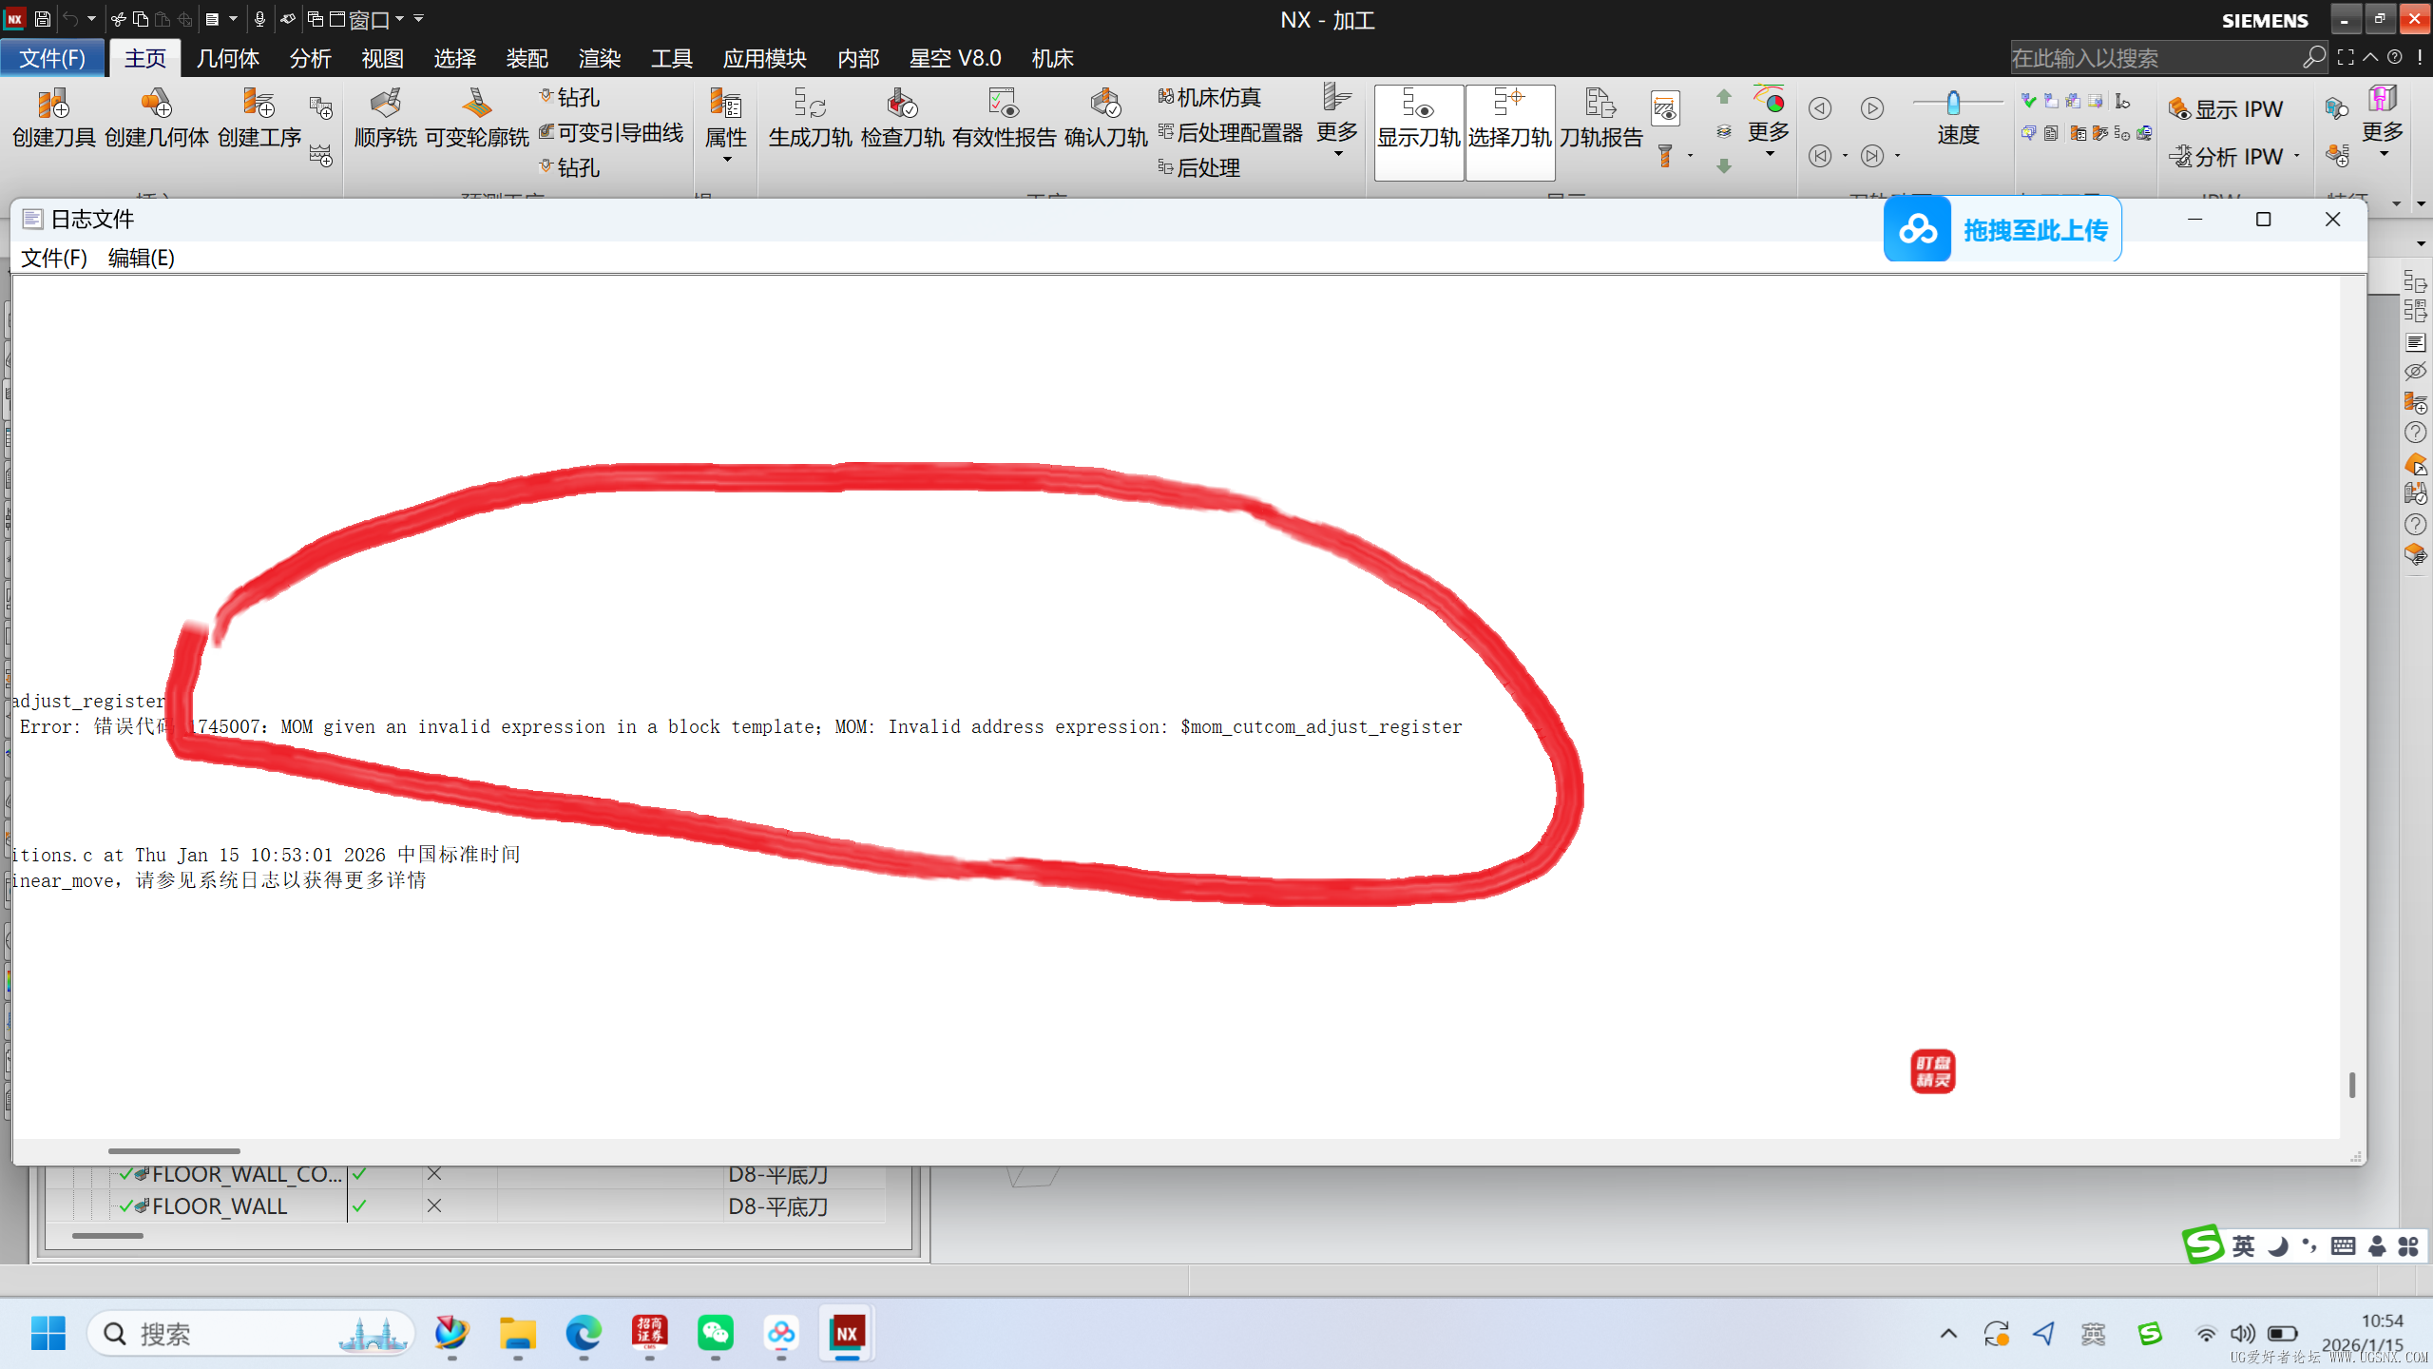This screenshot has height=1369, width=2433.
Task: Click 机床仿真 (Machine Simulation) icon
Action: 1209,97
